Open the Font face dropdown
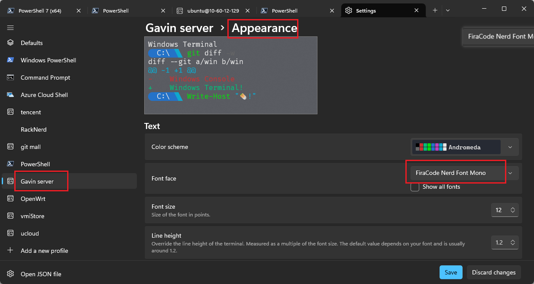Screen dimensions: 534x284 (x=464, y=173)
